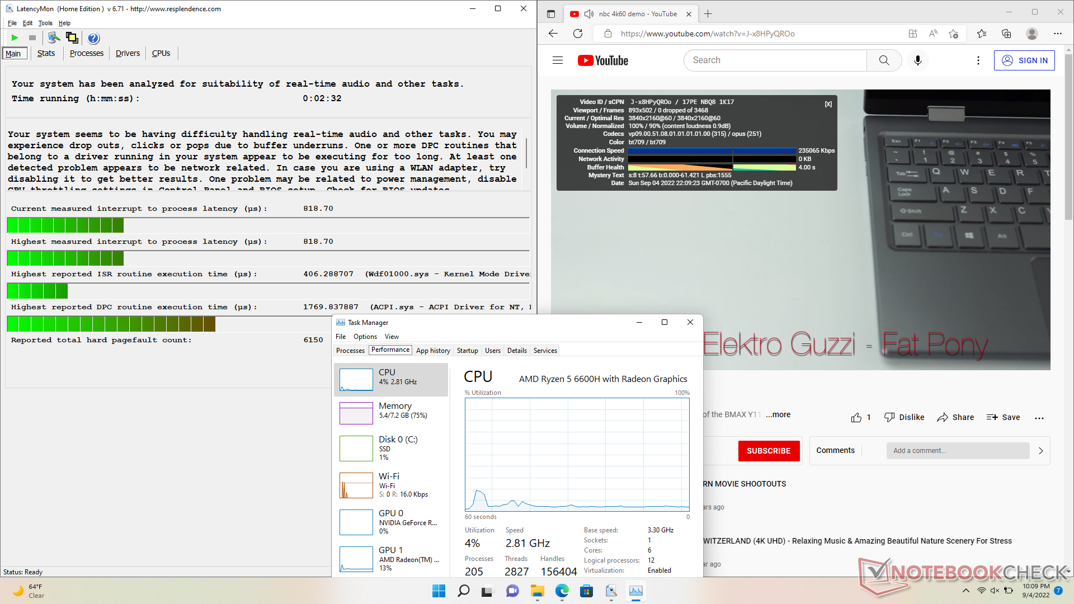Image resolution: width=1074 pixels, height=604 pixels.
Task: Expand the video description with ...more
Action: click(x=778, y=414)
